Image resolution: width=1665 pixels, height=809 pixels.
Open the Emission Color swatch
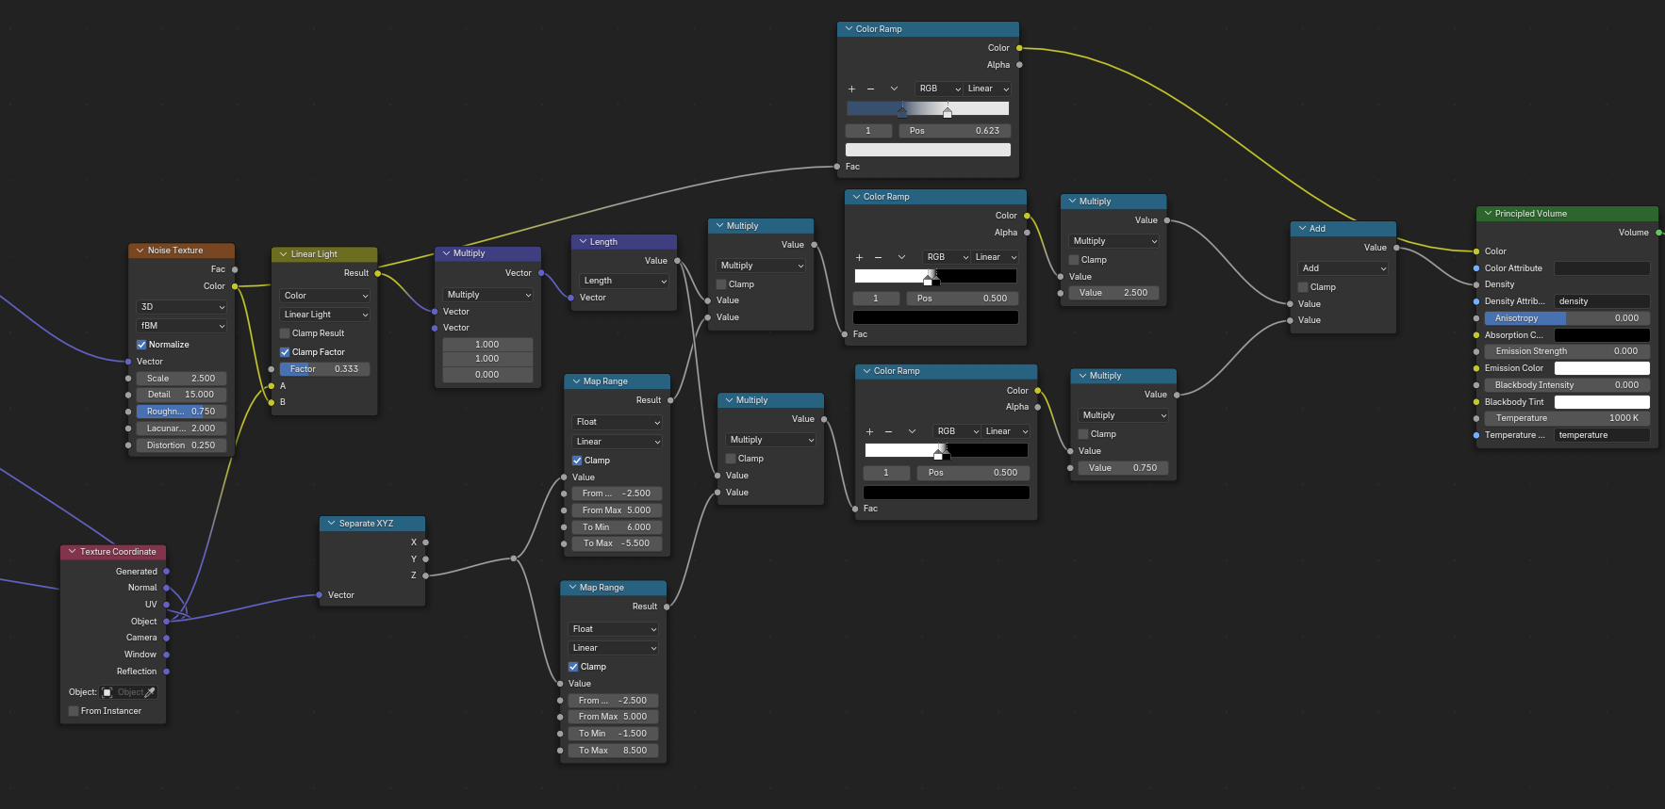click(x=1602, y=368)
